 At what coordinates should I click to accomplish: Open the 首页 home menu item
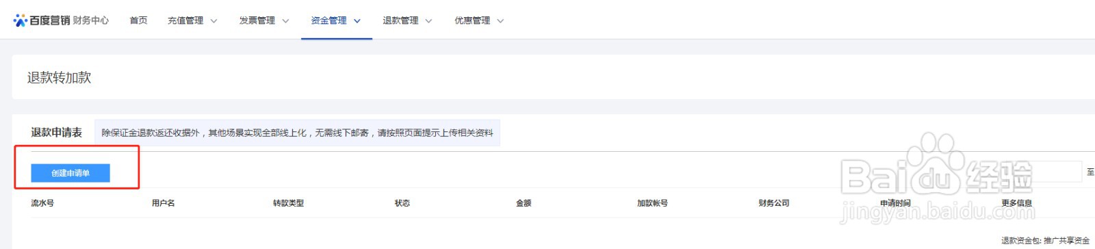[x=139, y=21]
